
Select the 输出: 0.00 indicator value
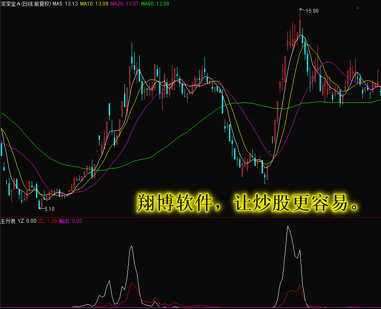tap(70, 221)
